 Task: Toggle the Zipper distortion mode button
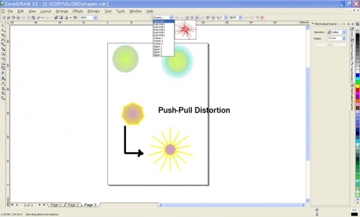[x=192, y=17]
